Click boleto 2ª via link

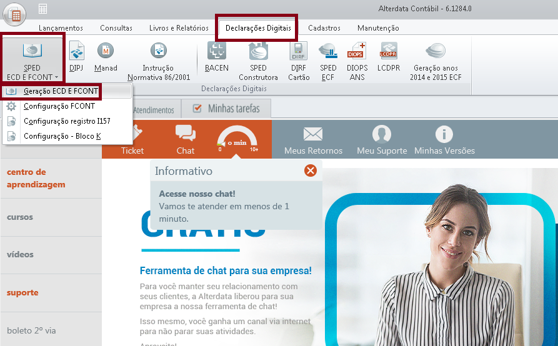31,330
